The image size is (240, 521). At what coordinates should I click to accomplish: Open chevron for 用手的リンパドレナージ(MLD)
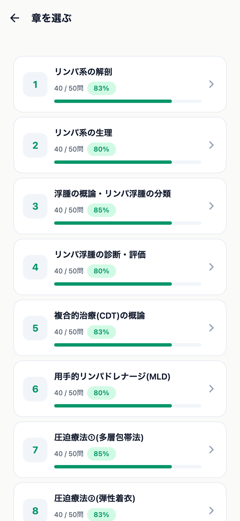click(x=212, y=388)
